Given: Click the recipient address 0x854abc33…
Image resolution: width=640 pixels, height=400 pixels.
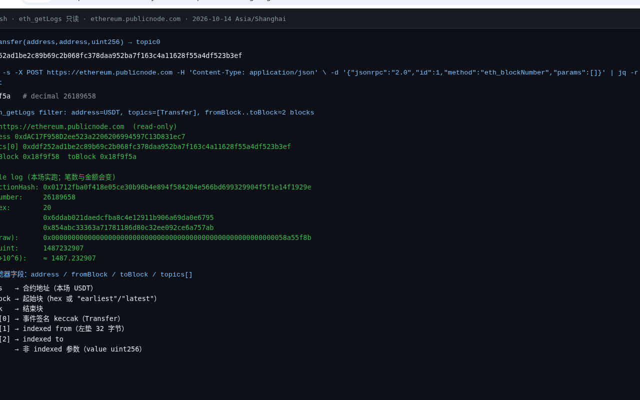Looking at the screenshot, I should tap(128, 227).
